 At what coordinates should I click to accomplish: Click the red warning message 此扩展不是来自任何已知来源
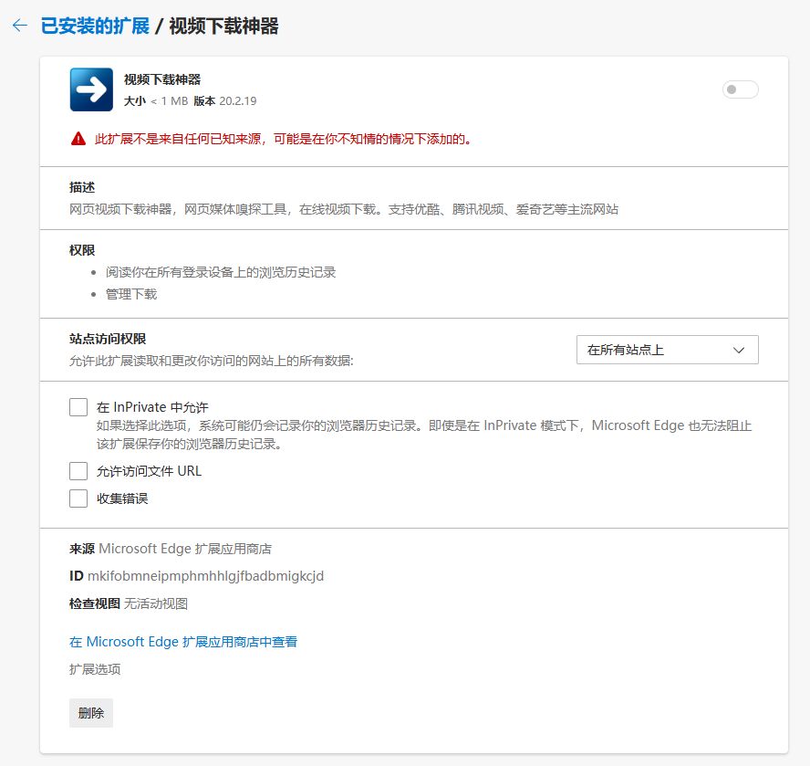[284, 139]
